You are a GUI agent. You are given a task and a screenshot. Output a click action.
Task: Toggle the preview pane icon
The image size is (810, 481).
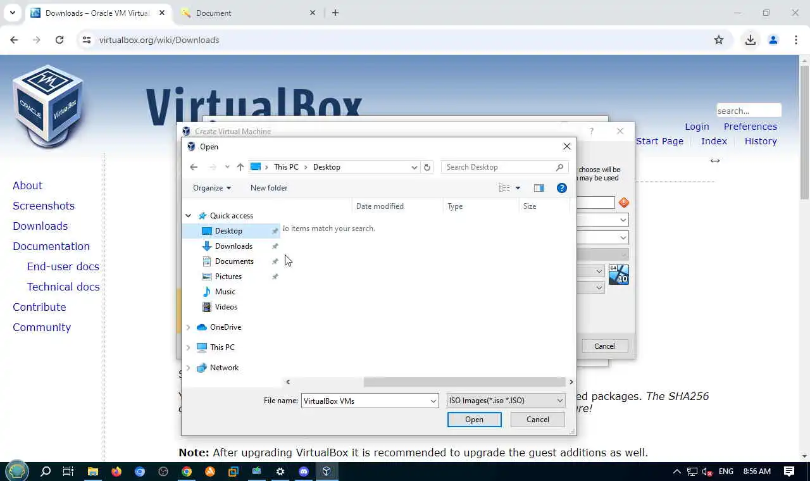click(x=539, y=188)
